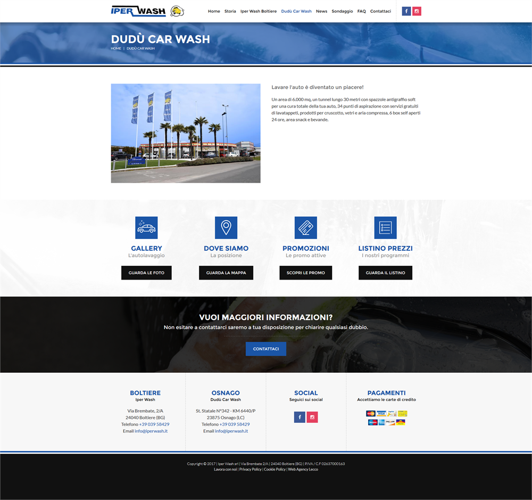Click the Scopri le Promo button
This screenshot has height=500, width=532.
click(306, 273)
